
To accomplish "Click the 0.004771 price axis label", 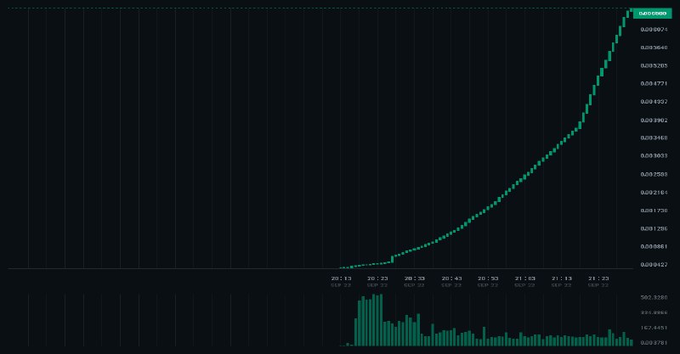I will (x=654, y=84).
